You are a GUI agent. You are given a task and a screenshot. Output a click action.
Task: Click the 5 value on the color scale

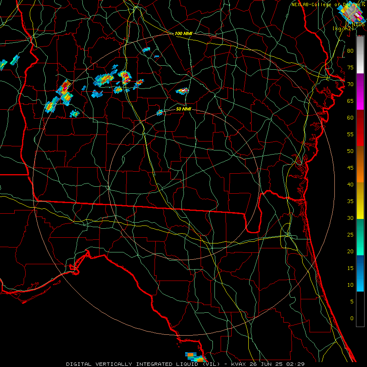pyautogui.click(x=352, y=302)
